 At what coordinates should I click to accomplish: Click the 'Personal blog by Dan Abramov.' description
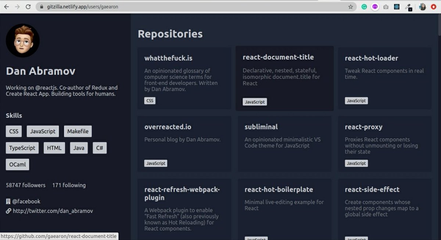tap(182, 140)
